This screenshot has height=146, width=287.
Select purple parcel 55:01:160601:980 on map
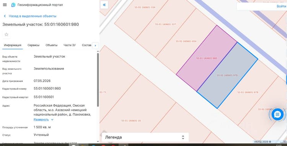[x=207, y=58]
